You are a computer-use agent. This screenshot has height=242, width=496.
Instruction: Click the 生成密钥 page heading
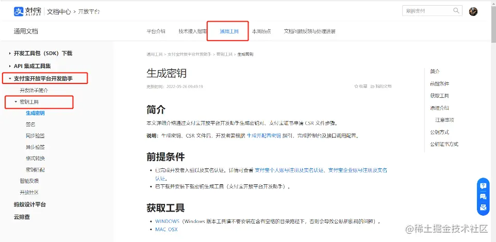coord(167,73)
